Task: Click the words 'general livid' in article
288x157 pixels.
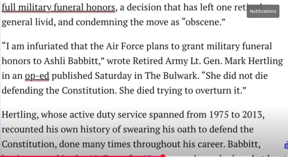Action: point(28,22)
